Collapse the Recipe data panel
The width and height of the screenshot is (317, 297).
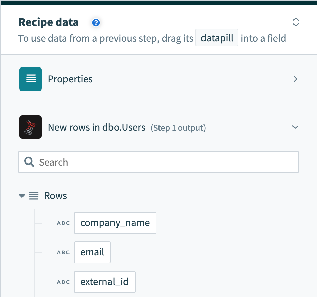(296, 22)
